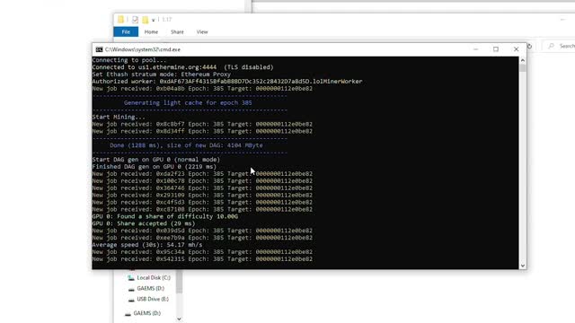The image size is (575, 323).
Task: Click the folder icon in Explorer title bar
Action: (120, 20)
